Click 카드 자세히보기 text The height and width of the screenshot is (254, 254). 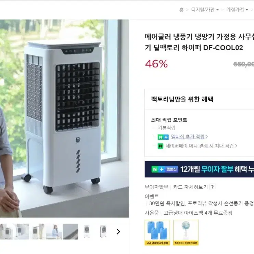190,187
